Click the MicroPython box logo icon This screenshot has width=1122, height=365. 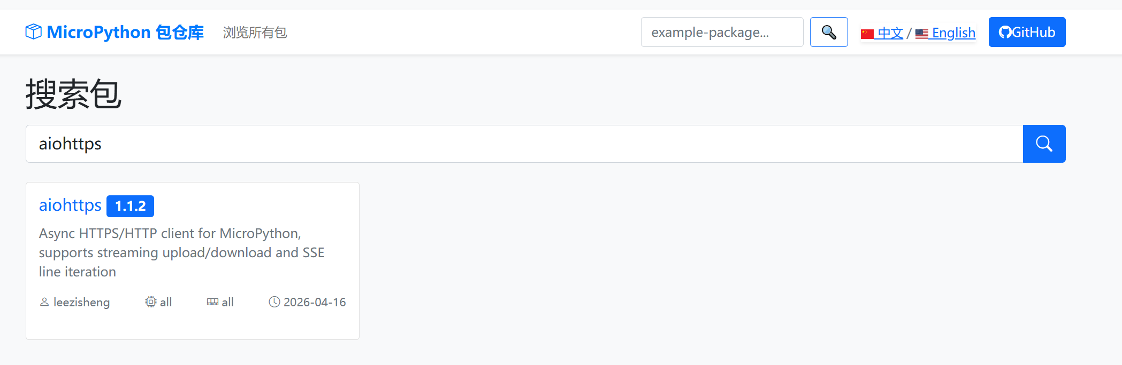click(33, 32)
